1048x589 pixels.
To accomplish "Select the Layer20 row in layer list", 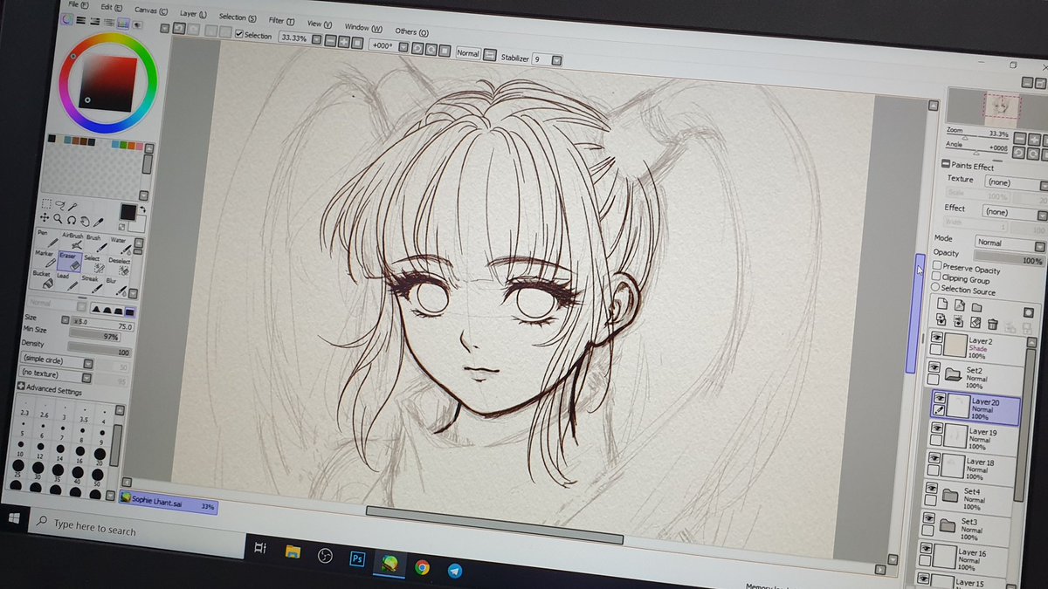I will tap(976, 407).
